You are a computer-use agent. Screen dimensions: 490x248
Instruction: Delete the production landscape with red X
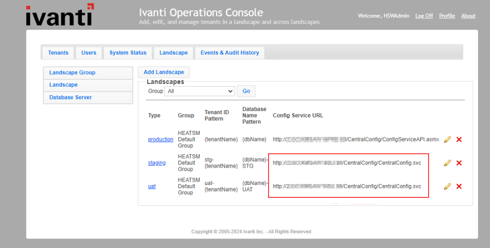tap(459, 139)
